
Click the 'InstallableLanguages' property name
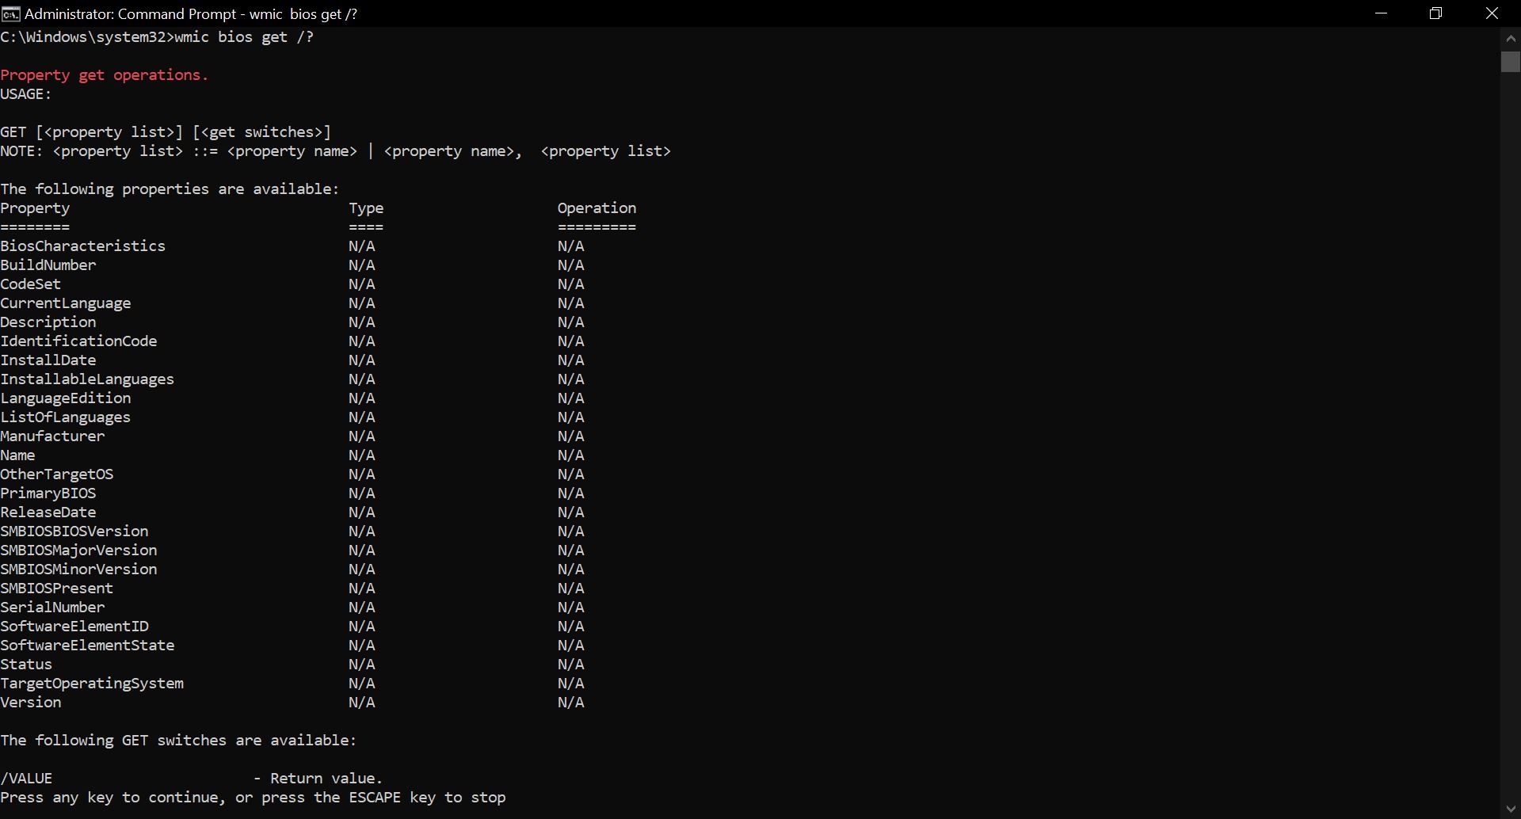click(87, 379)
